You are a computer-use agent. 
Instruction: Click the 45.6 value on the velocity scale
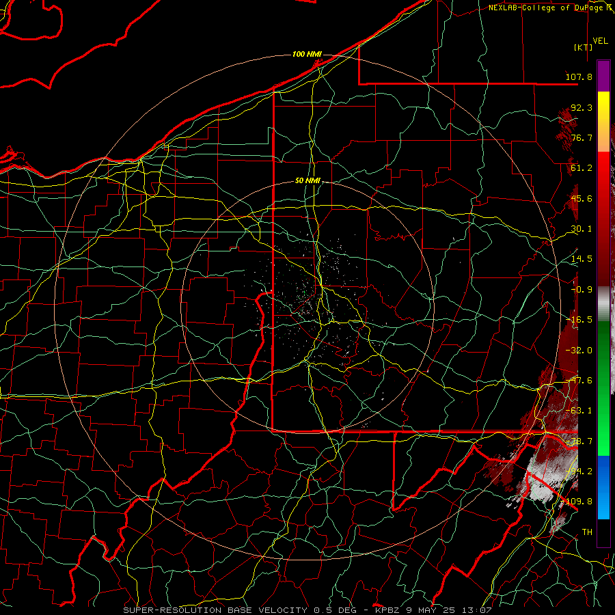tap(582, 198)
